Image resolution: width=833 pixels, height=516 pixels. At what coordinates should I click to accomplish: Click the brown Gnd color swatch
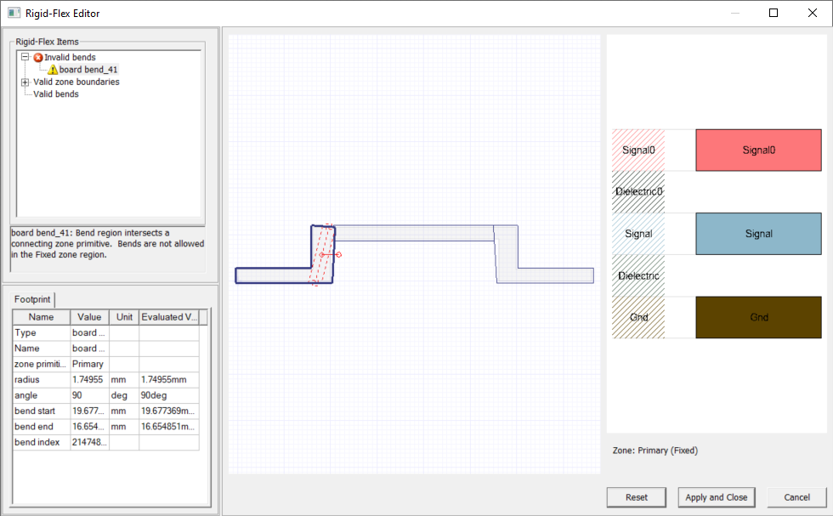(x=758, y=317)
